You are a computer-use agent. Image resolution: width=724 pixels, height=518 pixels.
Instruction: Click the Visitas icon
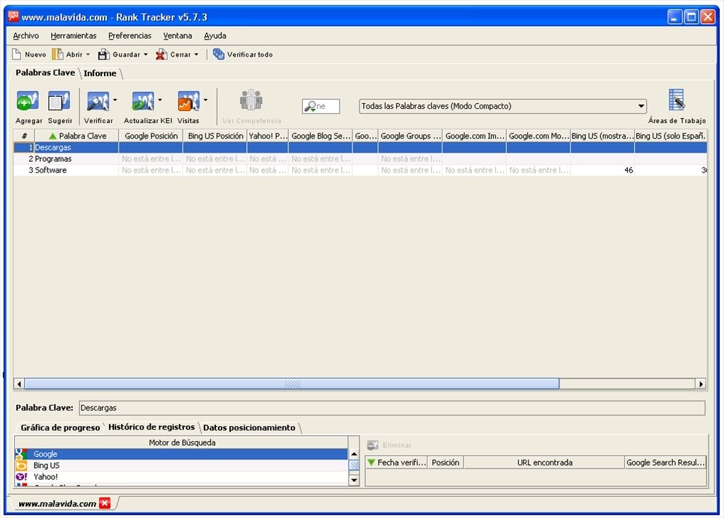point(189,101)
